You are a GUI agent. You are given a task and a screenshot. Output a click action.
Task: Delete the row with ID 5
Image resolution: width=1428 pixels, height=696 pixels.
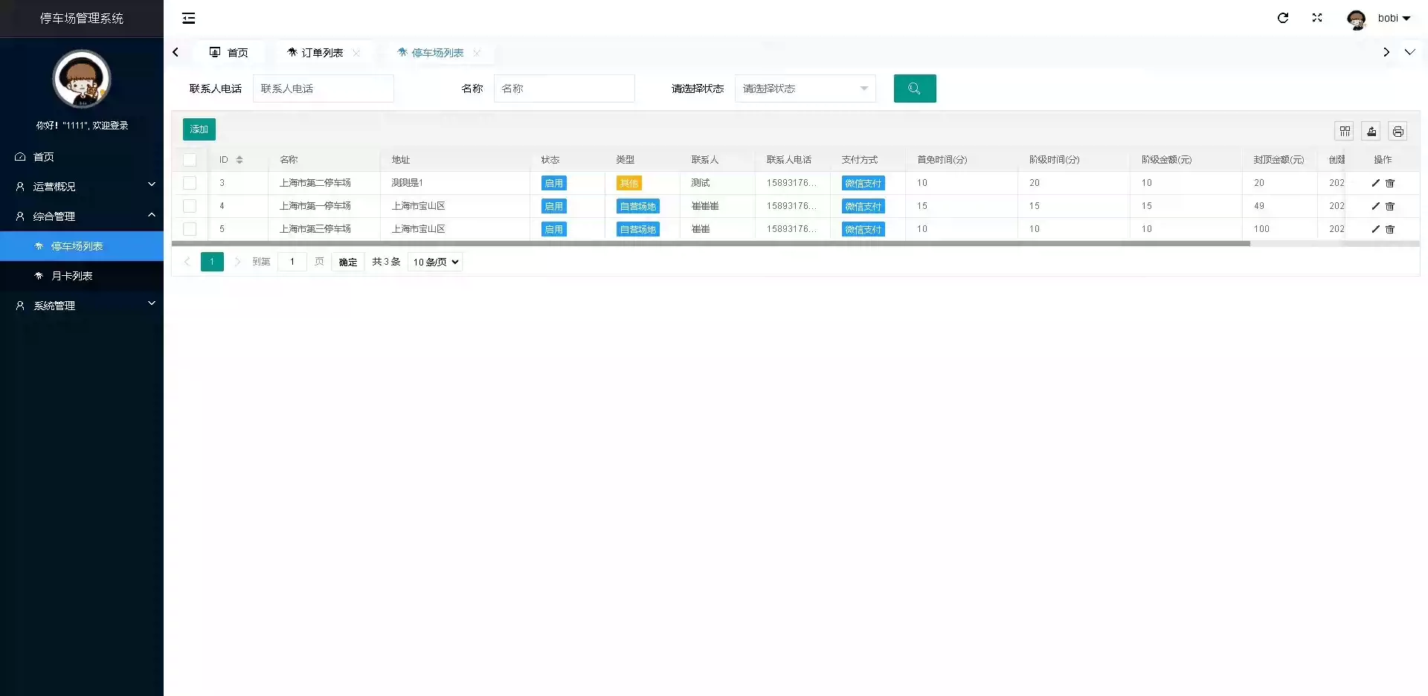pyautogui.click(x=1390, y=229)
